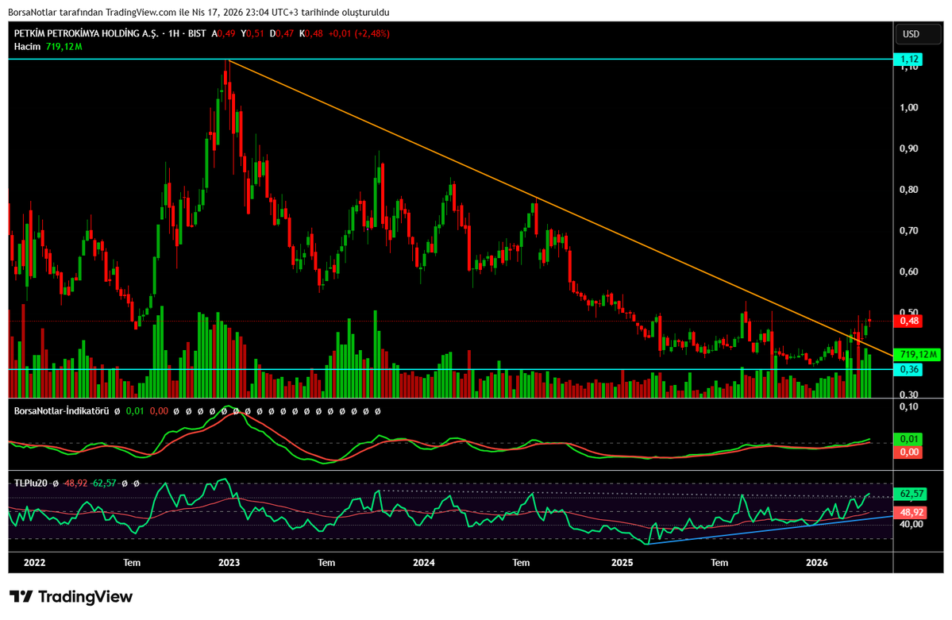Click the BIST exchange label
This screenshot has height=620, width=952.
click(197, 34)
